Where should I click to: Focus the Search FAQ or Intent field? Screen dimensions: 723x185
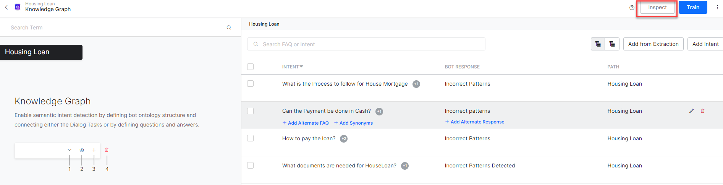tap(367, 44)
